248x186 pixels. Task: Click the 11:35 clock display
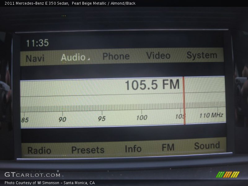(x=37, y=43)
